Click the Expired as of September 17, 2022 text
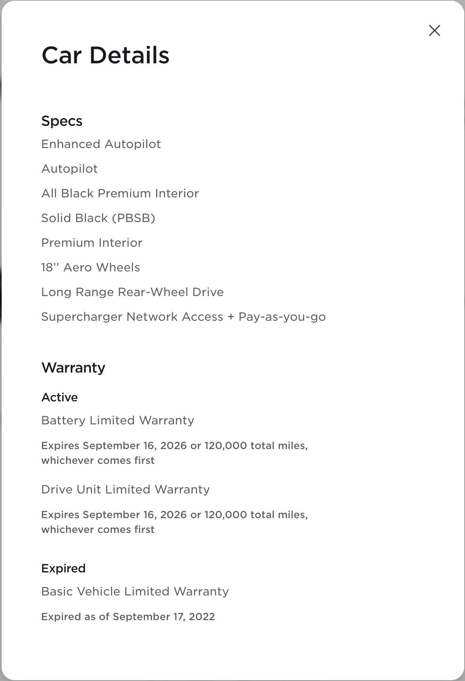The height and width of the screenshot is (681, 465). [x=128, y=617]
